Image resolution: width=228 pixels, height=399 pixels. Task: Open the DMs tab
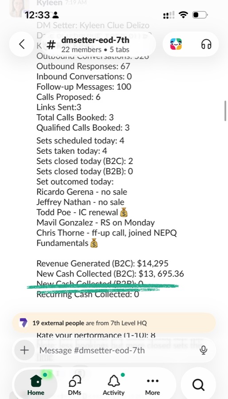pyautogui.click(x=75, y=385)
